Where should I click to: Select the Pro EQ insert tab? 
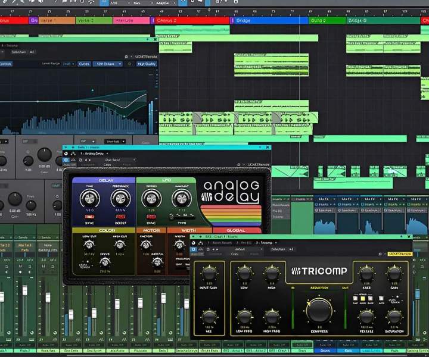click(244, 243)
